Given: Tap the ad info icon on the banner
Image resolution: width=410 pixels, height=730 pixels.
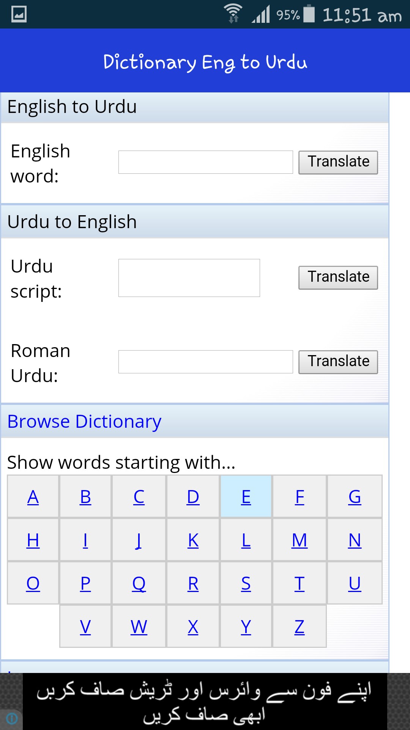Looking at the screenshot, I should point(12,719).
